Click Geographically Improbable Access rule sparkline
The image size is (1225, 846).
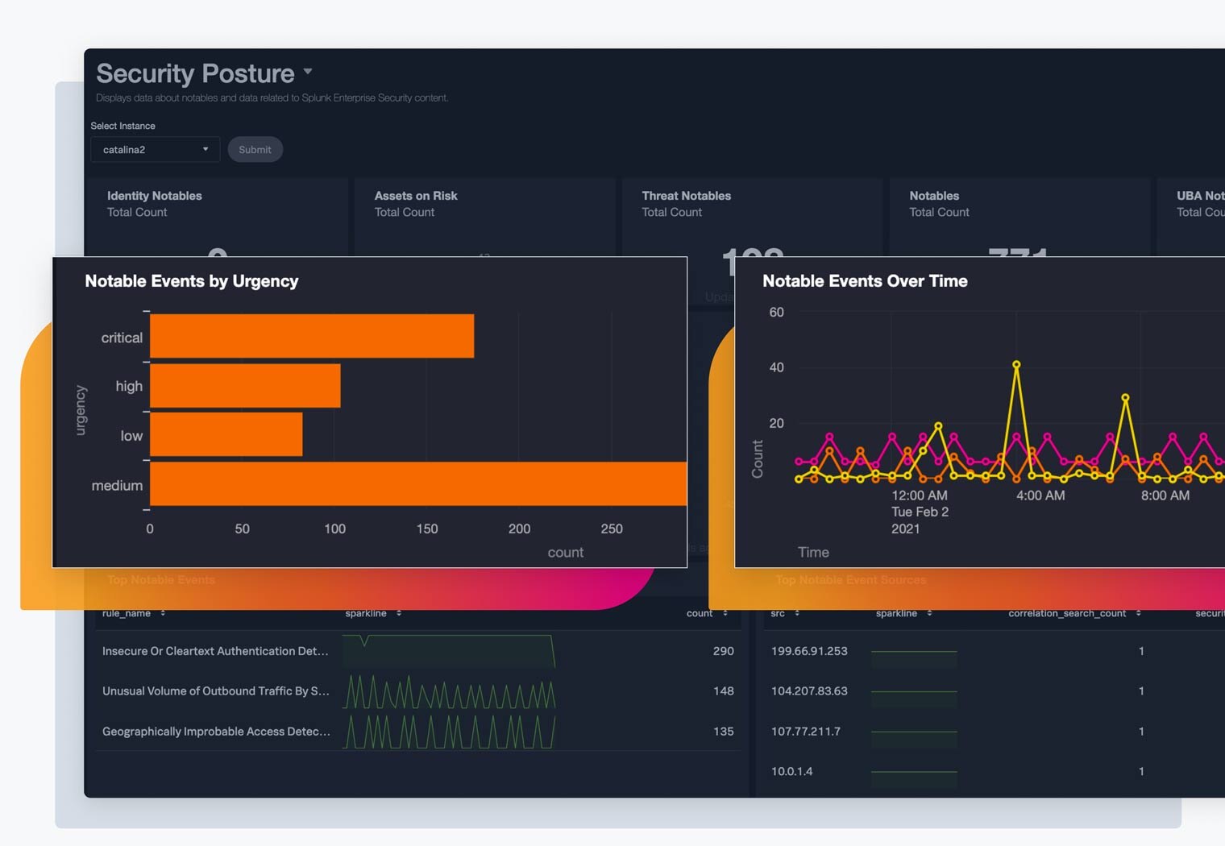pyautogui.click(x=449, y=732)
